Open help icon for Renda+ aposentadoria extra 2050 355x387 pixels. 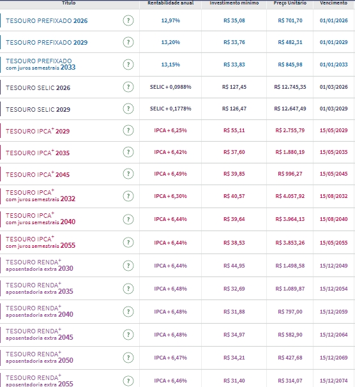(128, 358)
